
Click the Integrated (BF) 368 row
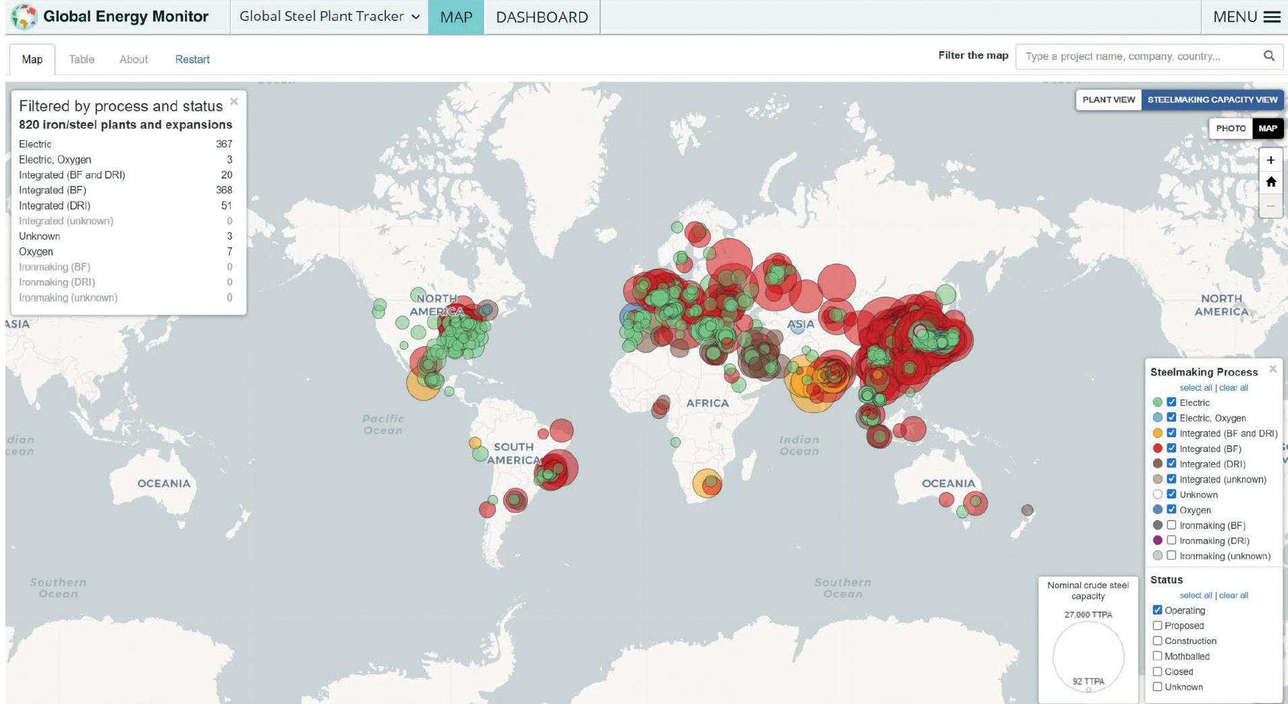coord(125,190)
